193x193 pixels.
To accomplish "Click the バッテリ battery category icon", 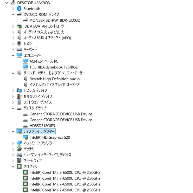I will click(19, 149).
